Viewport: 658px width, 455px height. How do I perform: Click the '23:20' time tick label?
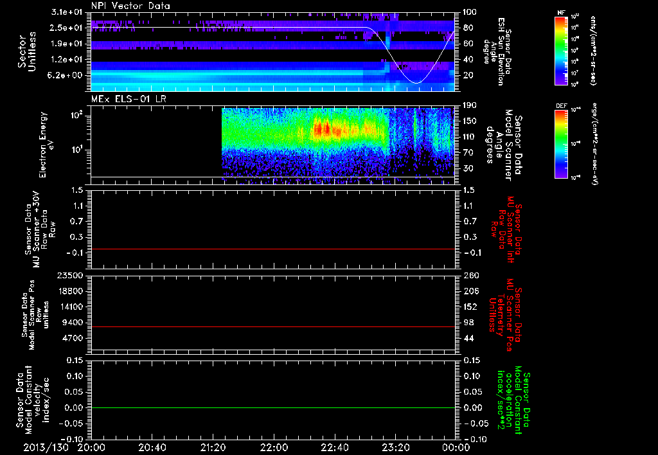[395, 447]
